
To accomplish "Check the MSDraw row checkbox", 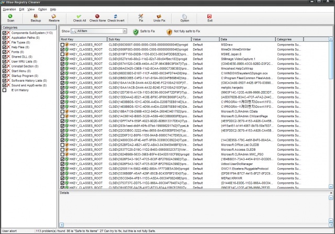I will [x=62, y=44].
